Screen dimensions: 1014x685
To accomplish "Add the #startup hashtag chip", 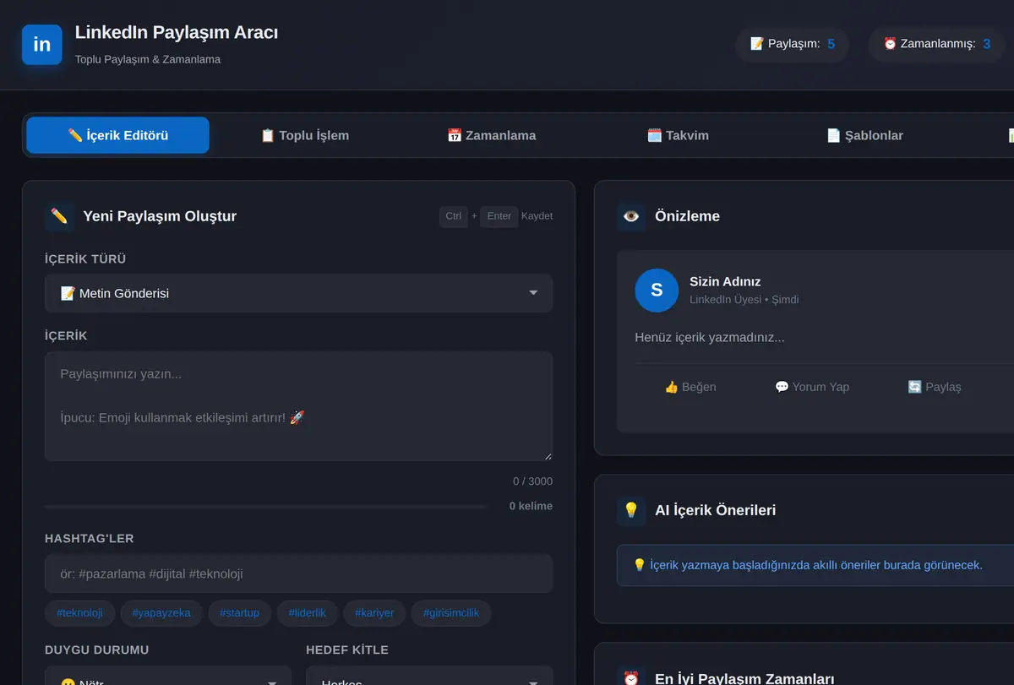I will 239,613.
